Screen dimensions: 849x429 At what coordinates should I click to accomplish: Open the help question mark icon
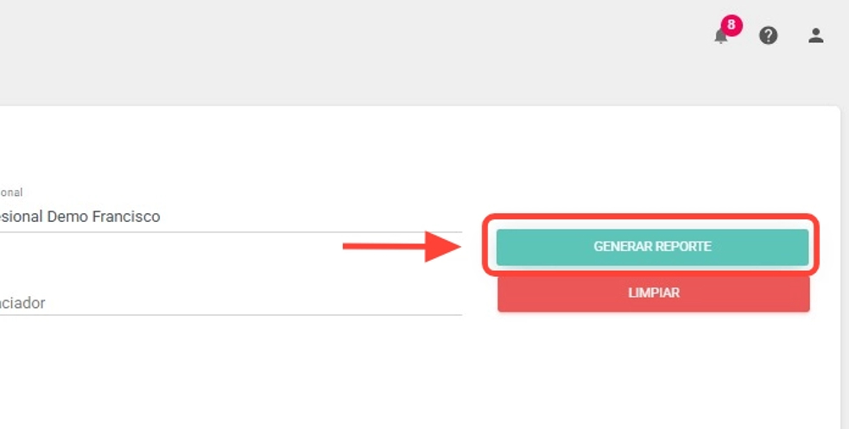[768, 35]
